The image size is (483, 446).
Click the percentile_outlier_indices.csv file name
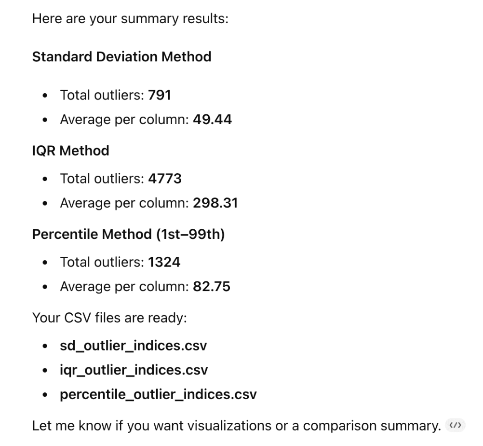[158, 394]
